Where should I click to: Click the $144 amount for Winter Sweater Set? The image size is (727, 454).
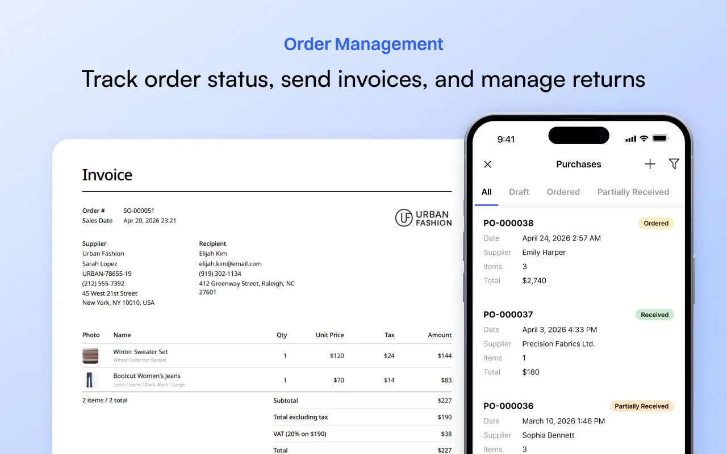(445, 356)
